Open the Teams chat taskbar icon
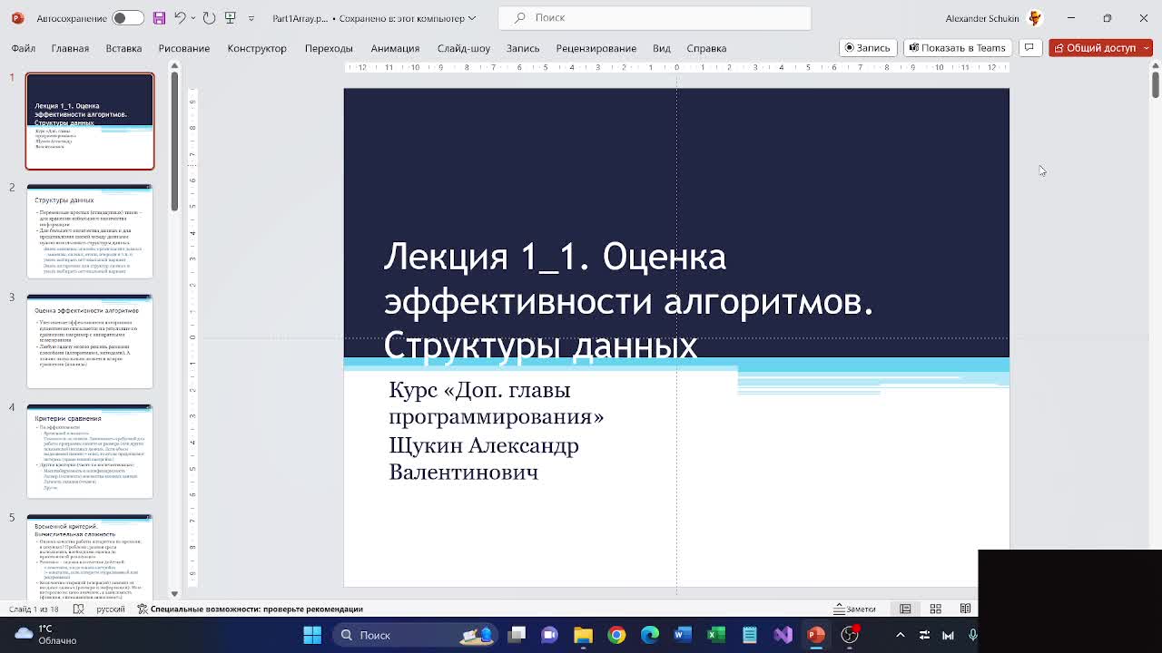Image resolution: width=1162 pixels, height=653 pixels. pyautogui.click(x=549, y=635)
